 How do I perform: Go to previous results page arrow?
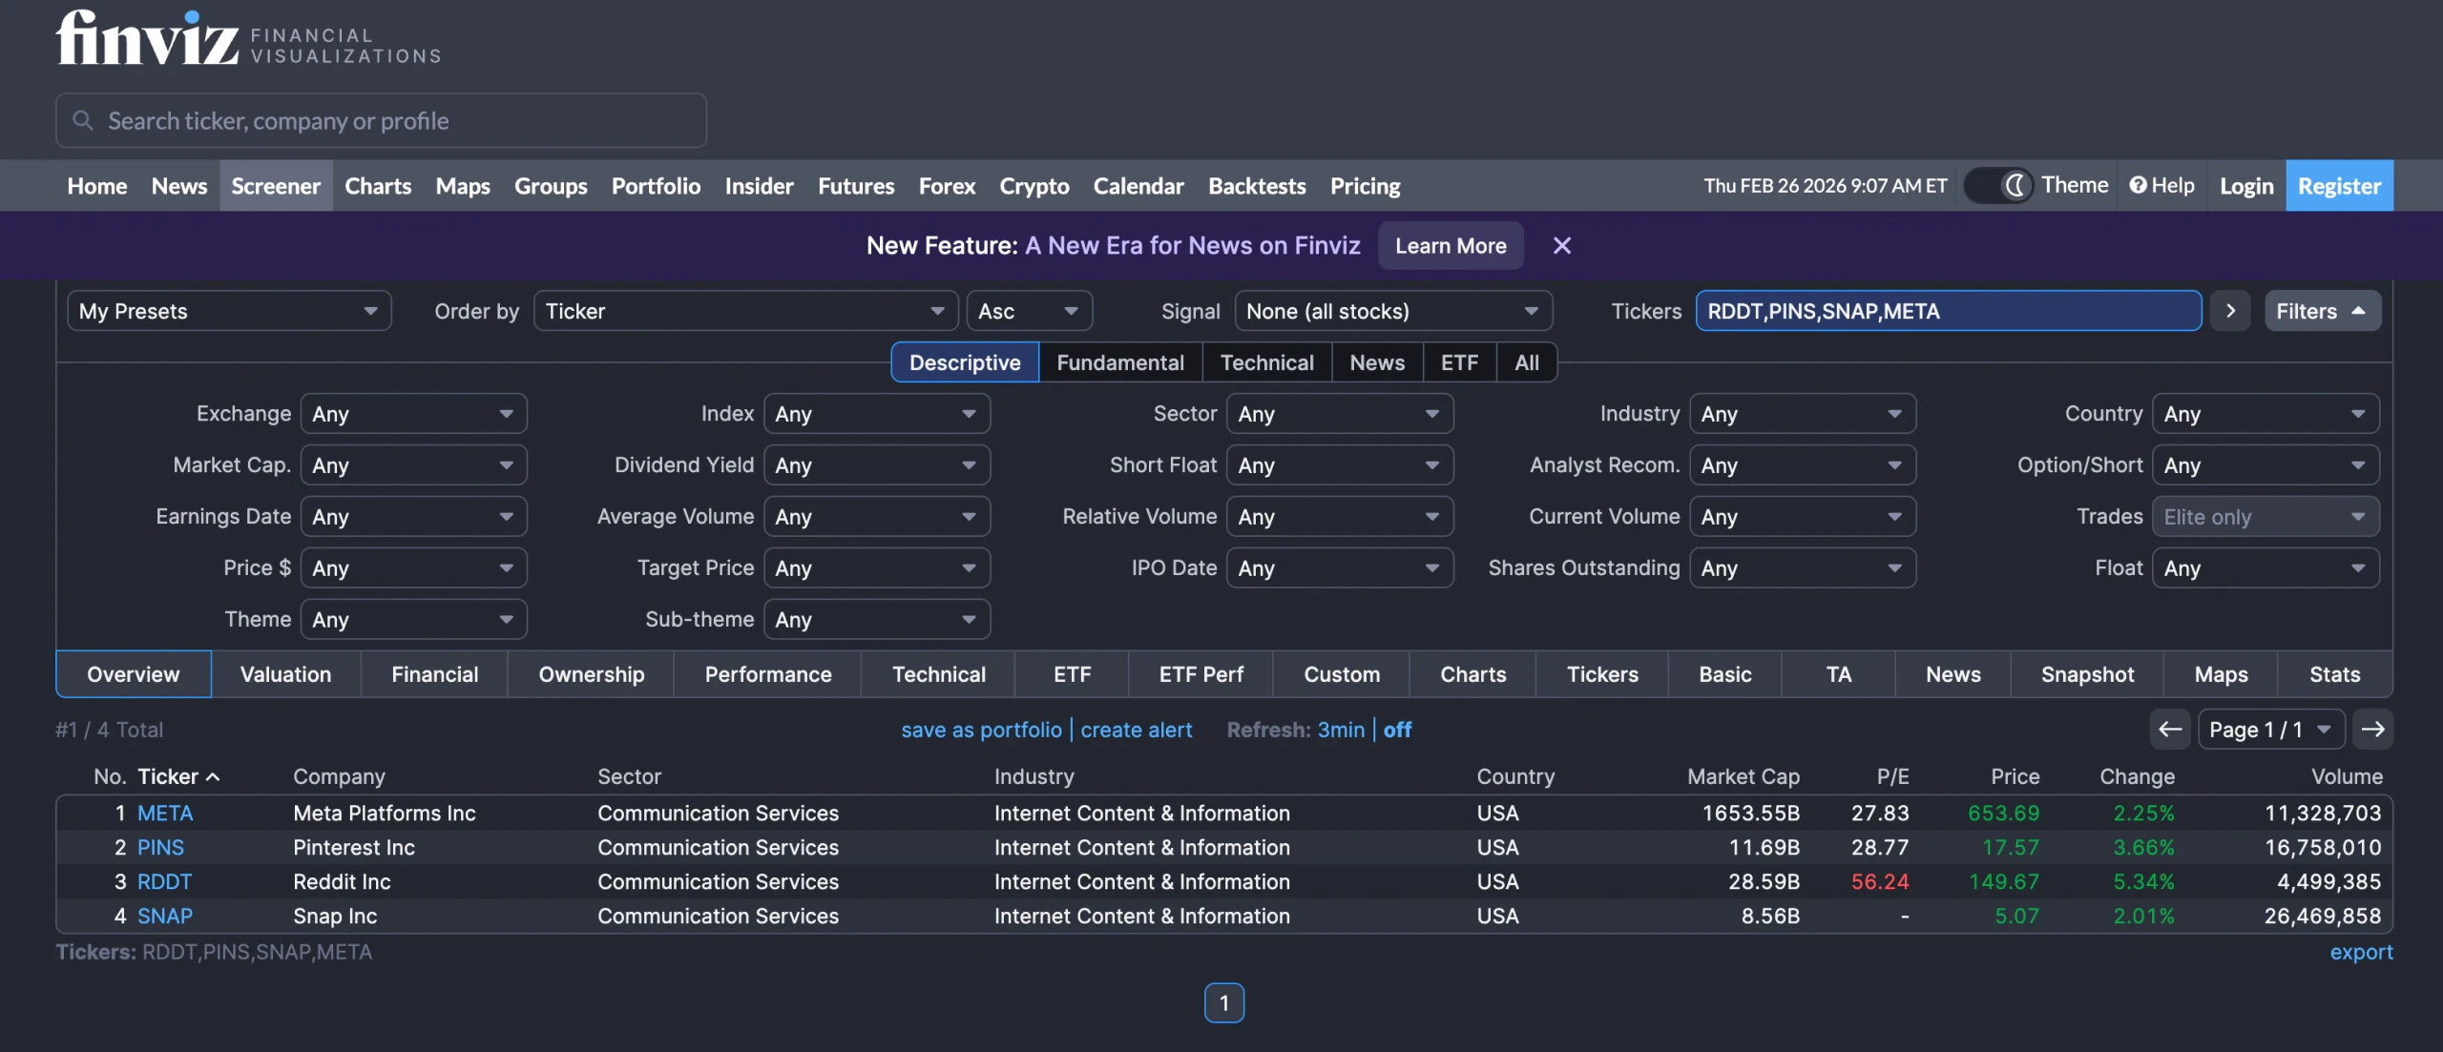(x=2169, y=730)
